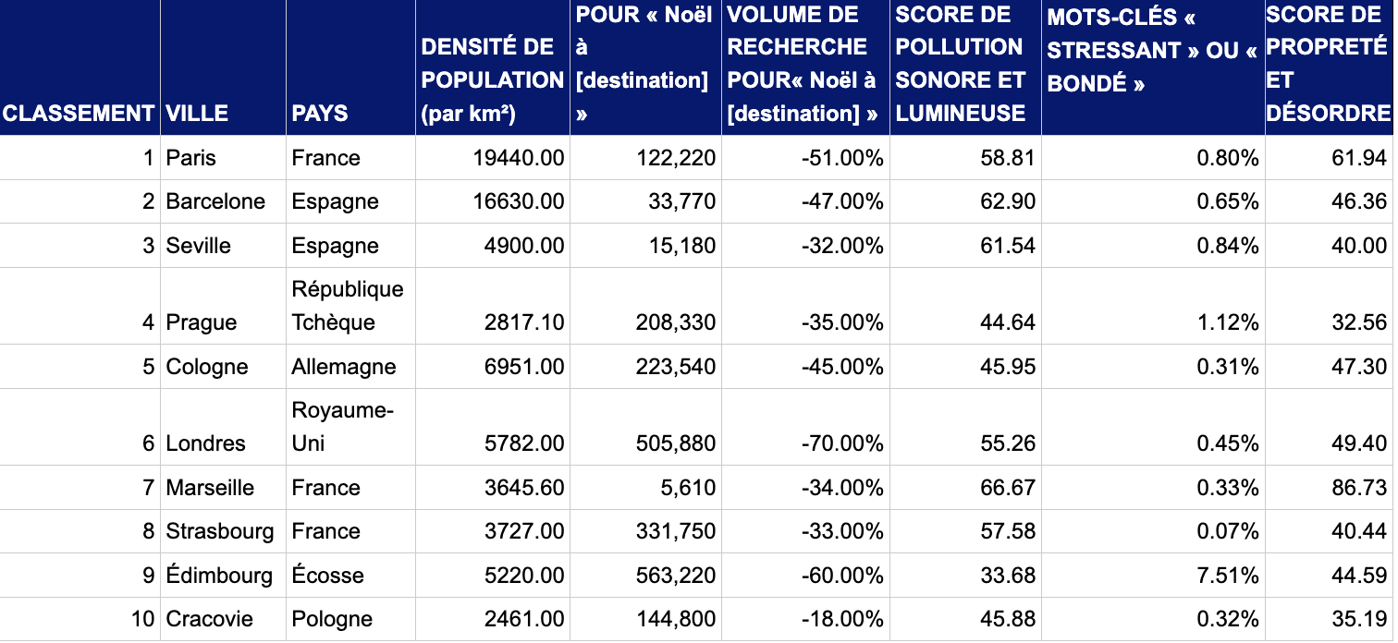The image size is (1398, 643).
Task: Click the SCORE DE POLLUTION SONORE header
Action: click(x=964, y=65)
